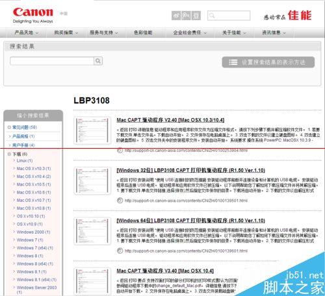This screenshot has width=325, height=296.
Task: Click the list icon on the gray display-settings button
Action: (x=233, y=62)
